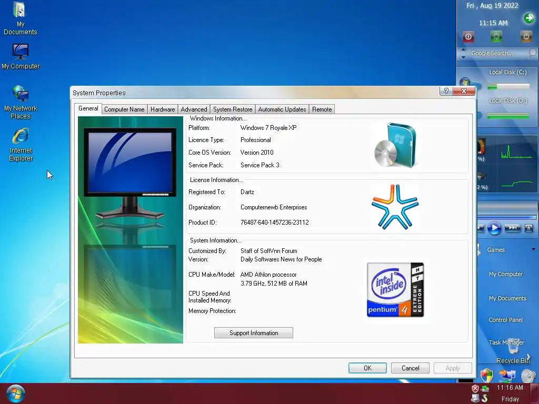
Task: Open My Network Places desktop icon
Action: coord(21,102)
